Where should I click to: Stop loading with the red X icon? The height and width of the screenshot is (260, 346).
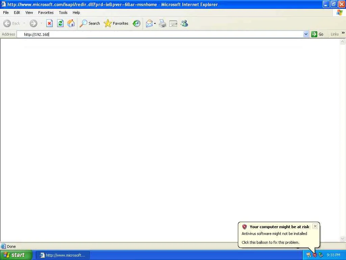pos(49,23)
